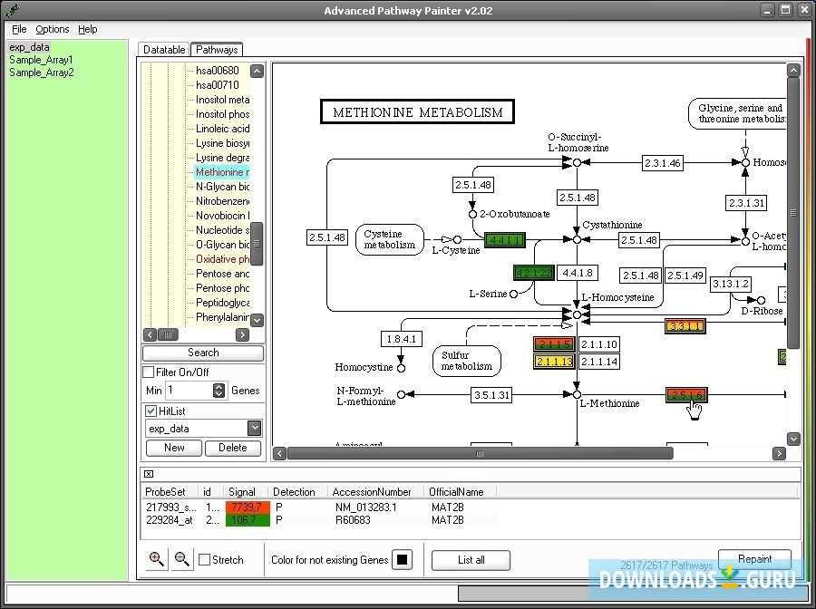Image resolution: width=816 pixels, height=609 pixels.
Task: Click the black color swatch for not existing genes
Action: click(402, 559)
